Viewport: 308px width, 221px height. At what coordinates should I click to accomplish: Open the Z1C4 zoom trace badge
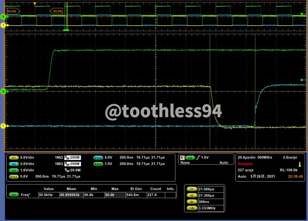[x=98, y=164]
